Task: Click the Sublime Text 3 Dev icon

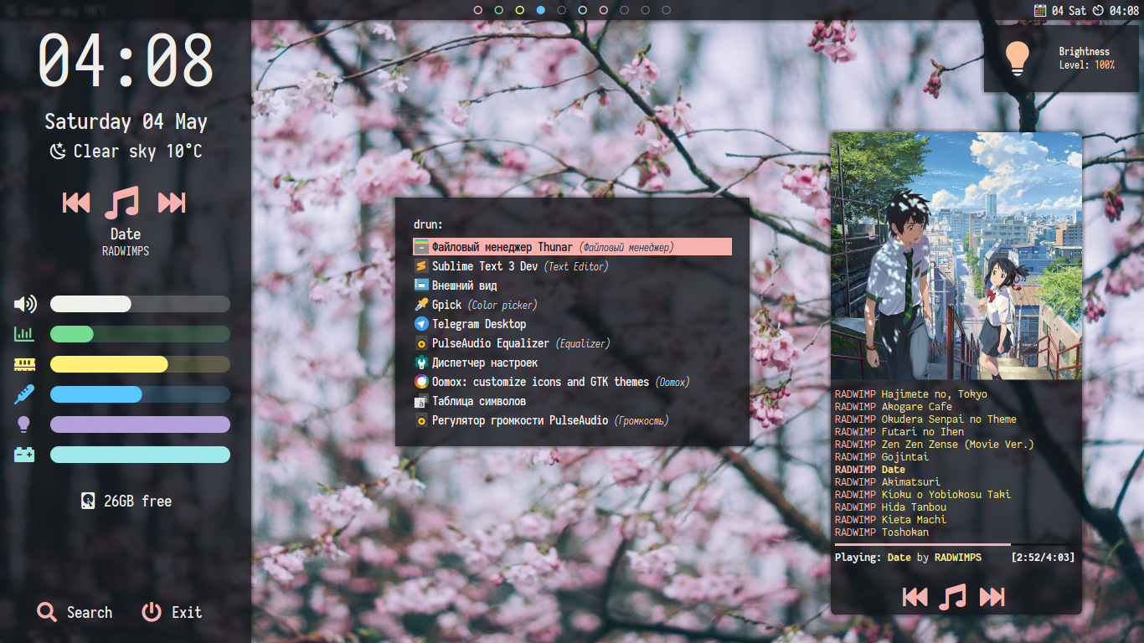Action: tap(421, 266)
